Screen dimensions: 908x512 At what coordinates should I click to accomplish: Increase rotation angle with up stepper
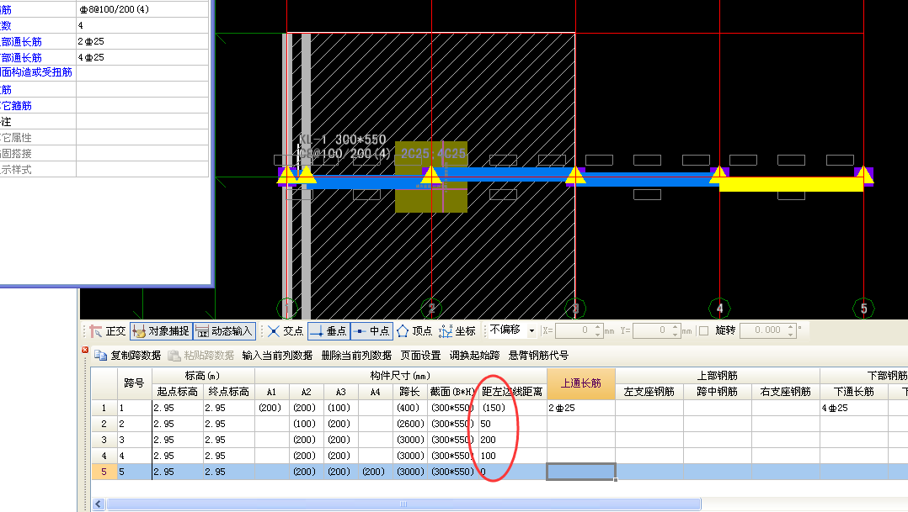[x=791, y=327]
